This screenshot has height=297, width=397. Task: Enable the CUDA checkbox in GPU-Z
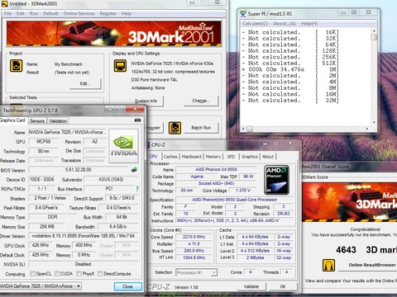pos(57,273)
